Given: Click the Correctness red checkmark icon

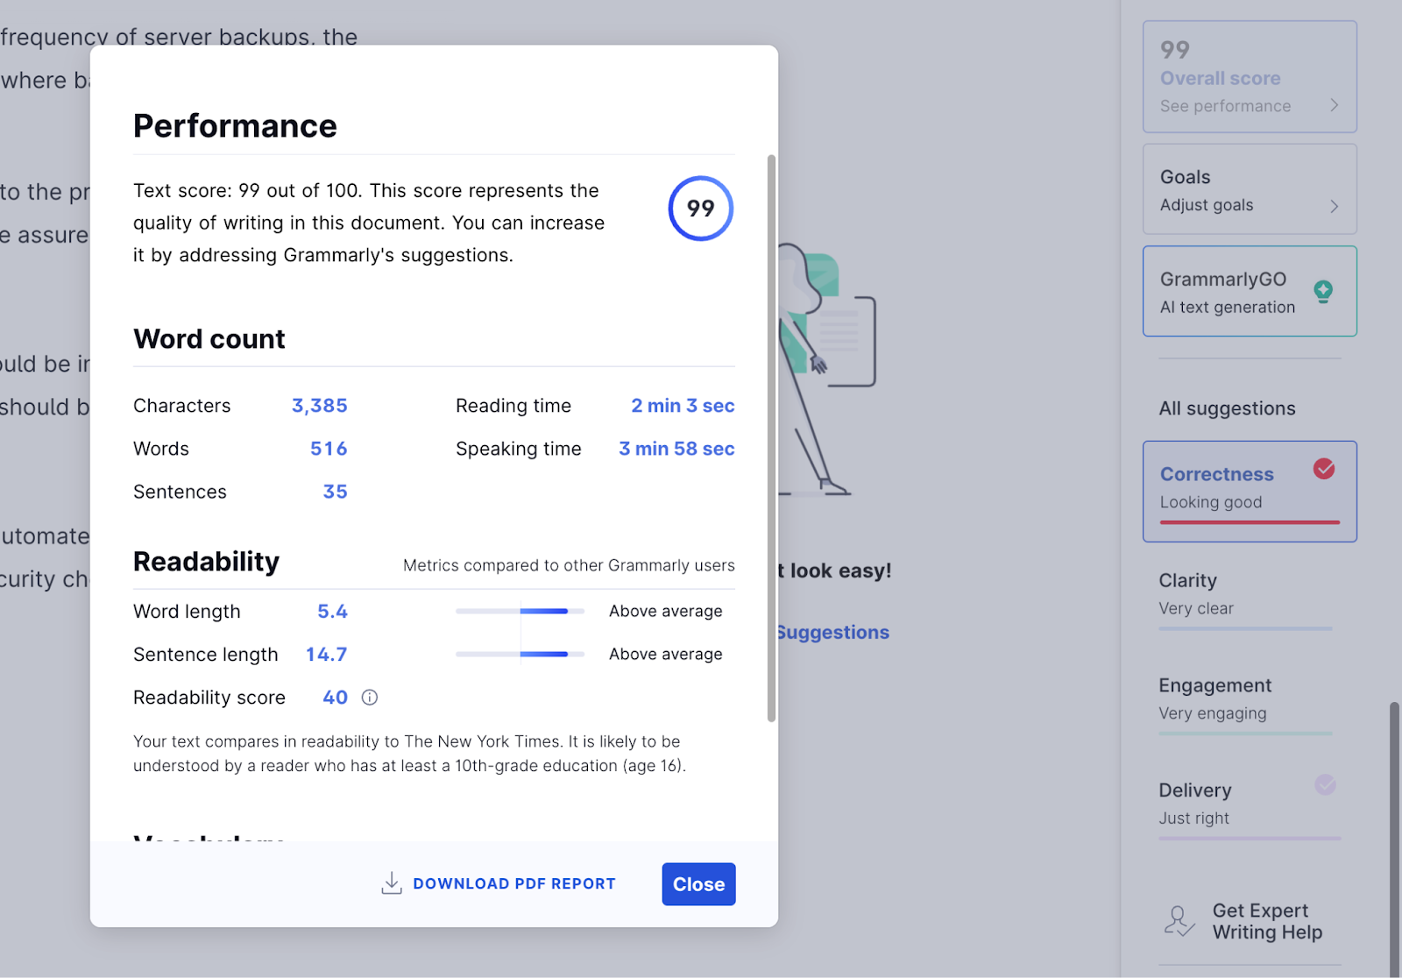Looking at the screenshot, I should pyautogui.click(x=1324, y=469).
